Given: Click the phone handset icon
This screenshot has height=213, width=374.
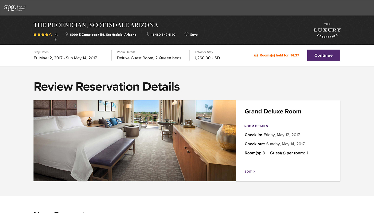Looking at the screenshot, I should tap(148, 34).
